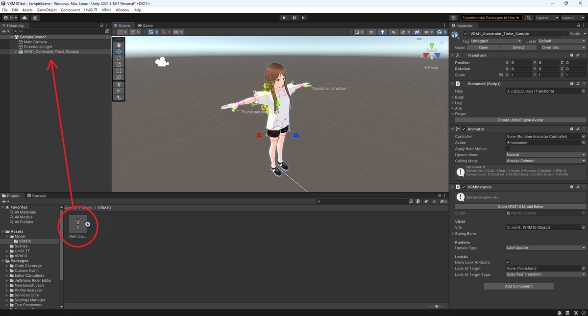Toggle scene visibility hidden-eye icon
This screenshot has width=588, height=316.
pos(417,32)
